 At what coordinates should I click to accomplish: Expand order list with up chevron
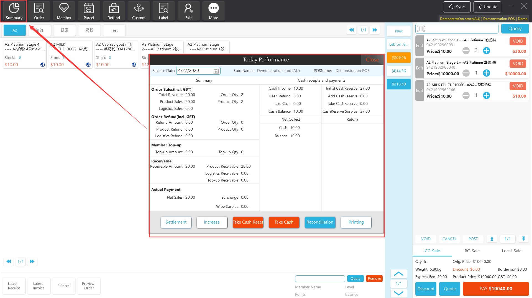tap(398, 274)
